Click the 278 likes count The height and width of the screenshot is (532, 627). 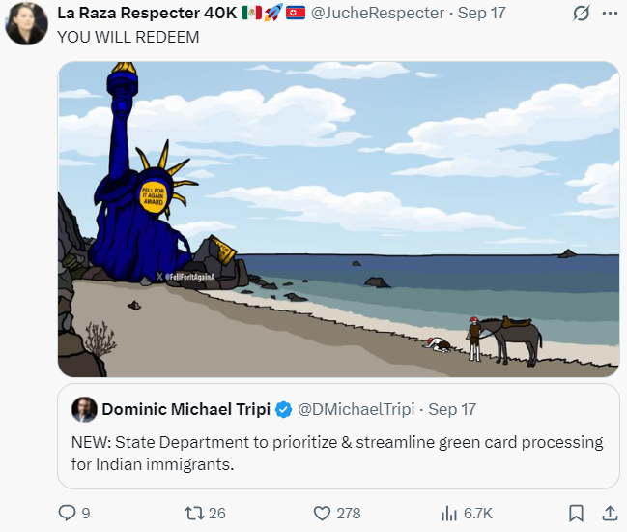348,513
